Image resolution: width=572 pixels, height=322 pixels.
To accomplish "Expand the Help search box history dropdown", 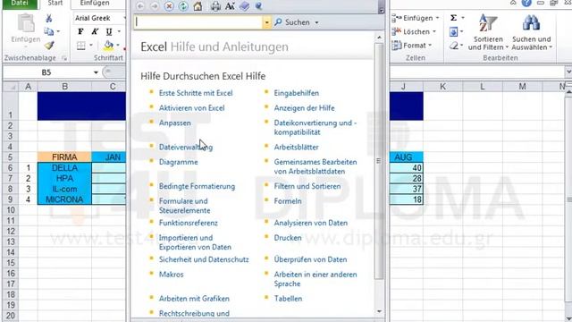I will click(x=267, y=22).
